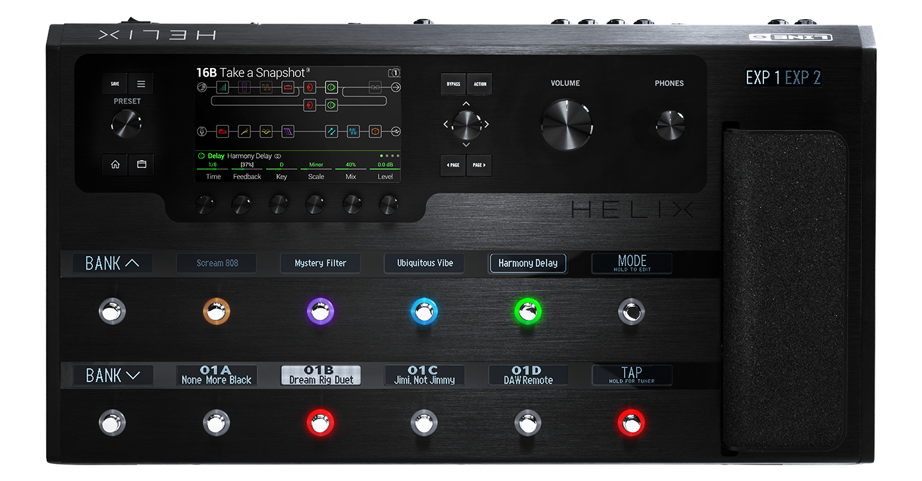Select the path 1 output arrow icon

(x=396, y=87)
